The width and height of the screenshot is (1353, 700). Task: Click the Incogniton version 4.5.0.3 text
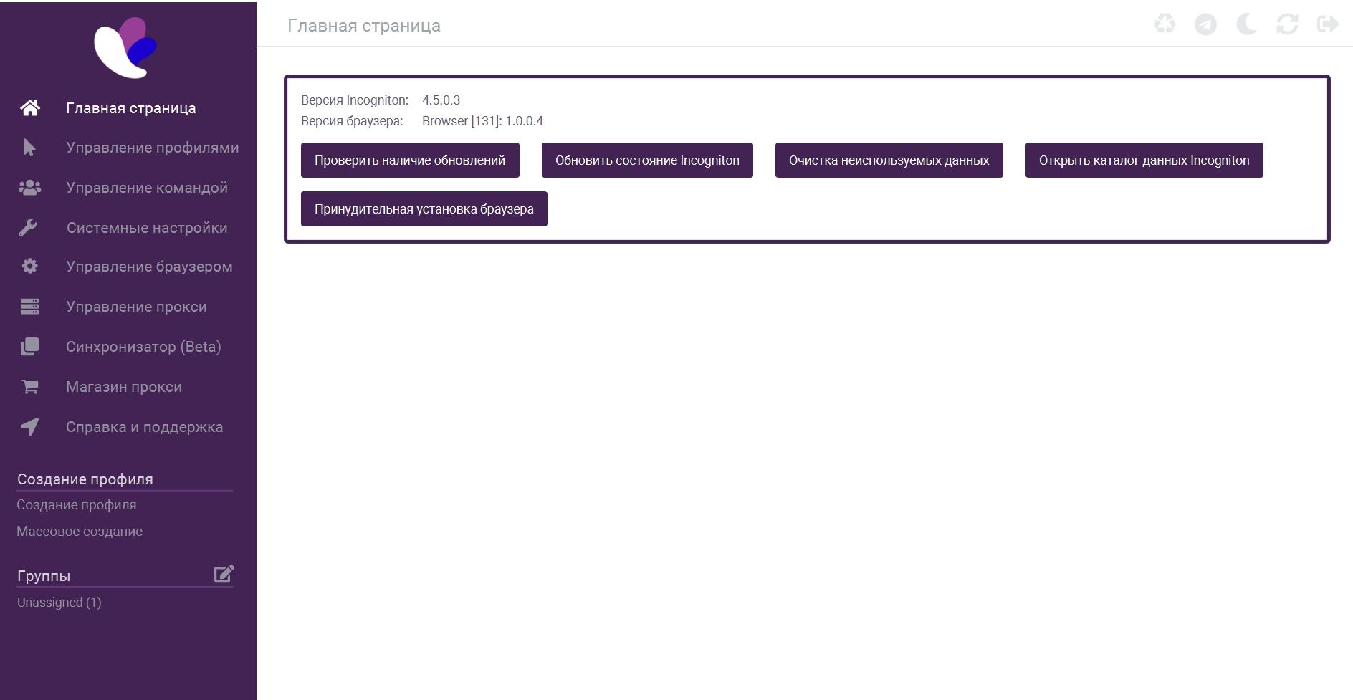point(441,100)
